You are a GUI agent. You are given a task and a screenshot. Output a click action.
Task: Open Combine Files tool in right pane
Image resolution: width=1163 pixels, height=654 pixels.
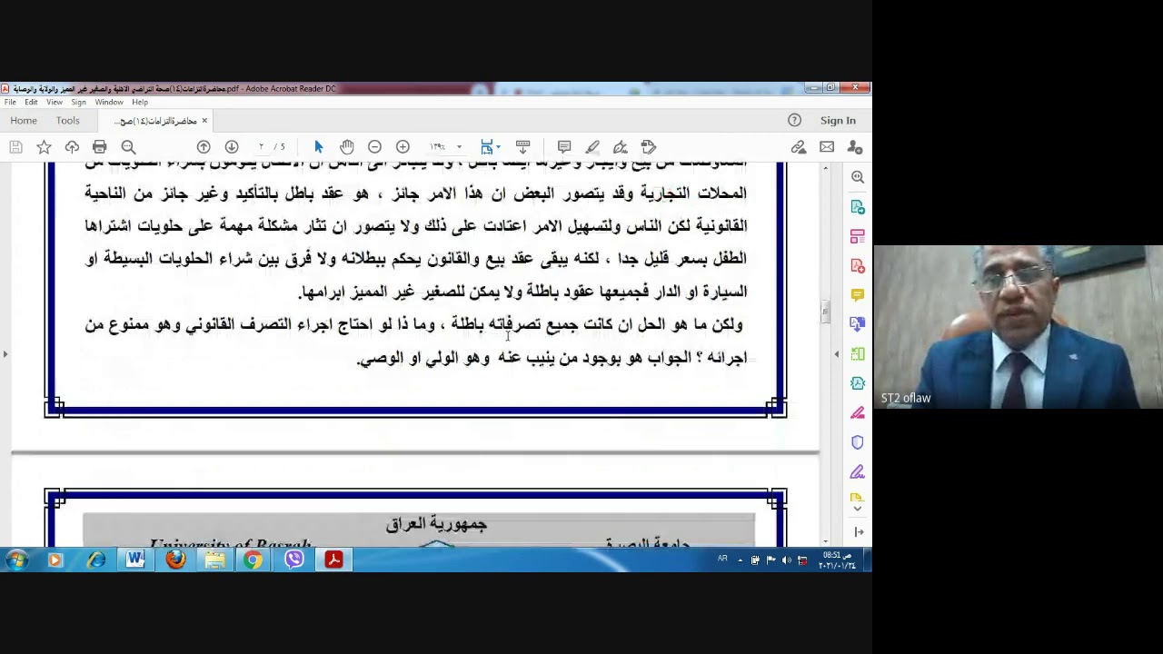(858, 324)
